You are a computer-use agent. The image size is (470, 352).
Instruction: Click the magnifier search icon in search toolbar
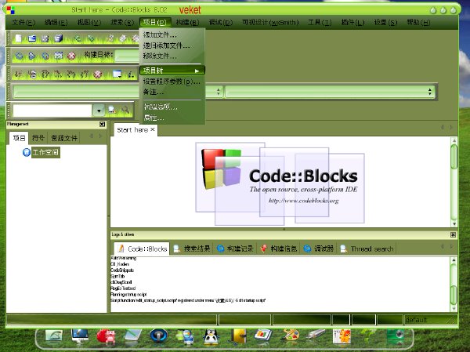(125, 110)
